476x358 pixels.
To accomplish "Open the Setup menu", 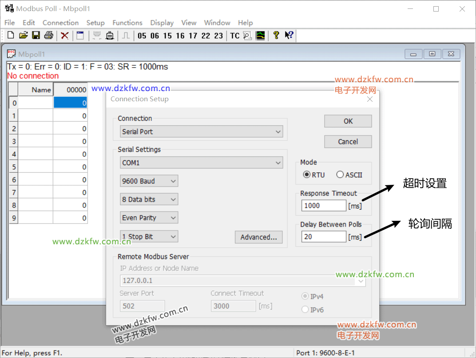I will pyautogui.click(x=95, y=23).
